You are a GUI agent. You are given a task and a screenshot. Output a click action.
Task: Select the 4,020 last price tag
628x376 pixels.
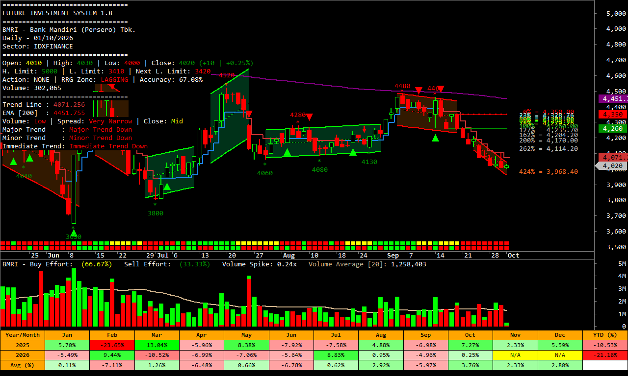pyautogui.click(x=612, y=166)
